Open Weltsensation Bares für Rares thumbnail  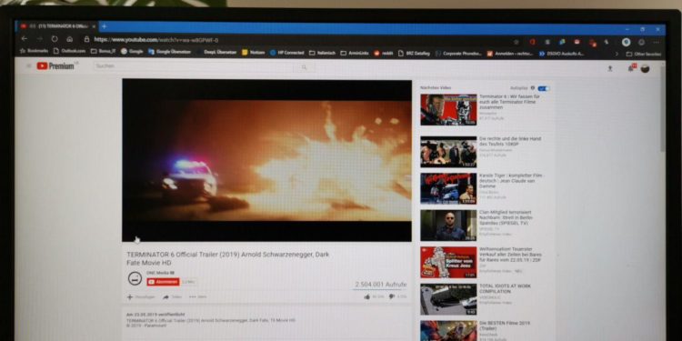[x=448, y=262]
